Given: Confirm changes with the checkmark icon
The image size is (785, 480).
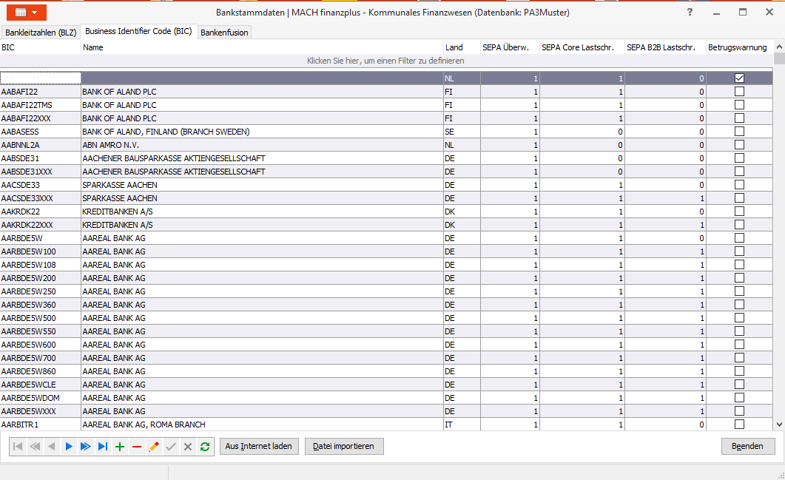Looking at the screenshot, I should (171, 447).
